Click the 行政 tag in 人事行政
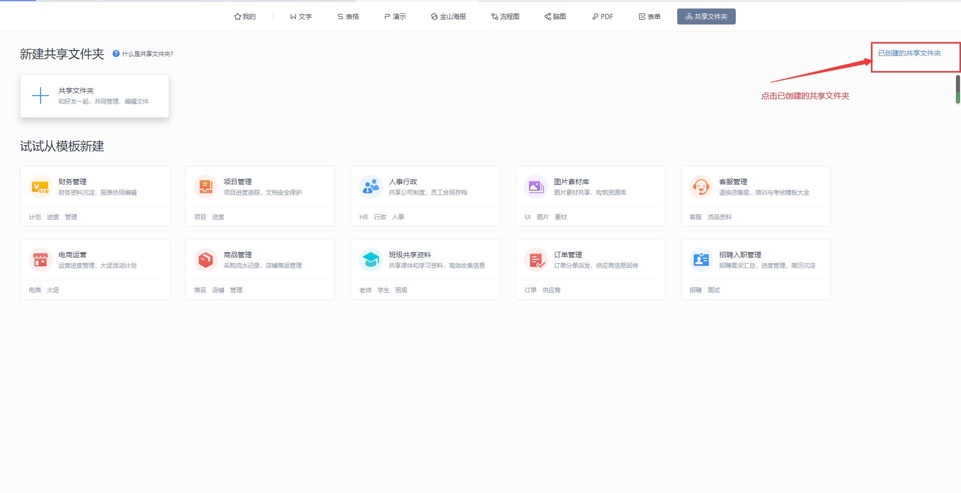961x493 pixels. [x=380, y=217]
